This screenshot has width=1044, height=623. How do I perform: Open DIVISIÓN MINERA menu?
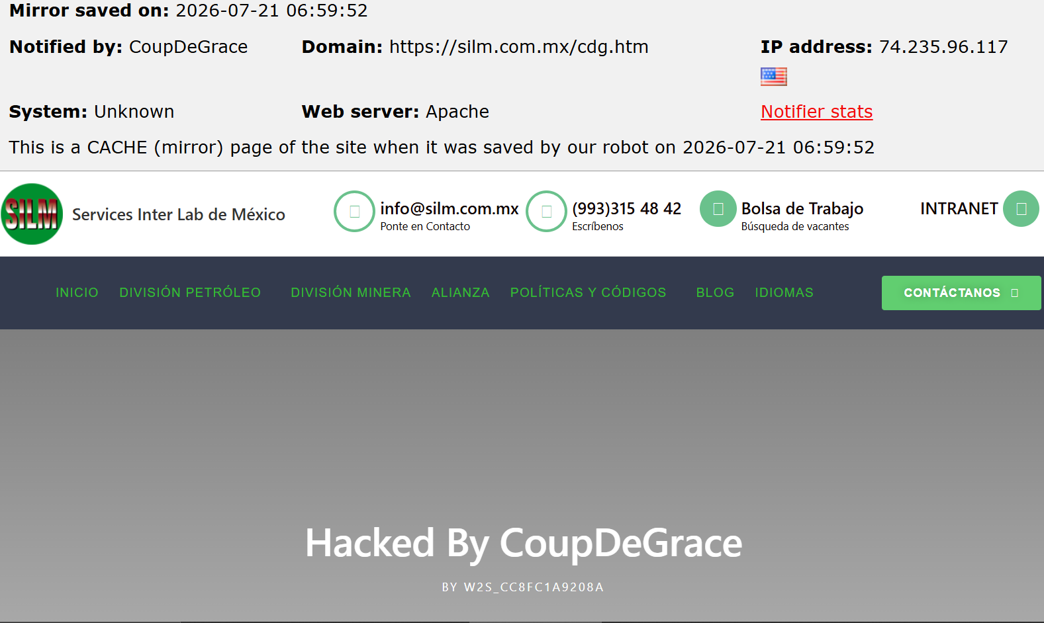[351, 292]
